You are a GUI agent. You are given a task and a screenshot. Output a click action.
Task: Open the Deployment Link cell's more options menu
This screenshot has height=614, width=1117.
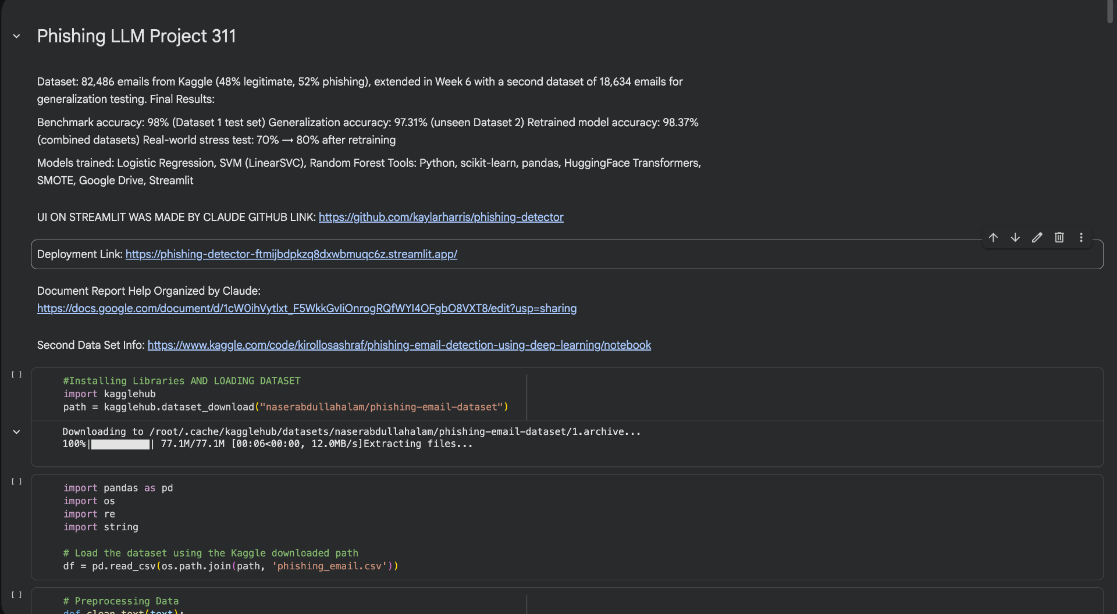pos(1082,237)
